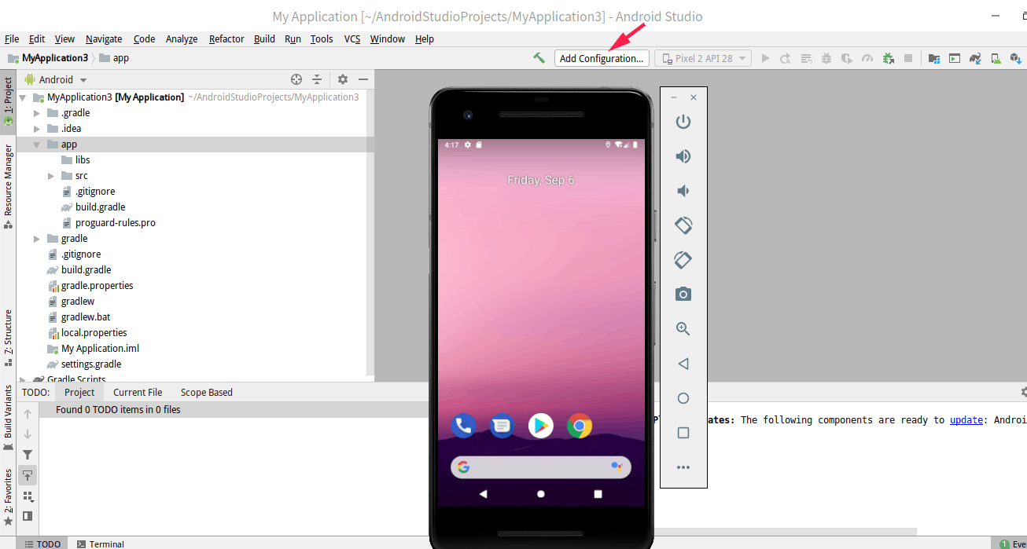Click emulator take screenshot camera
Viewport: 1027px width, 549px height.
coord(683,295)
